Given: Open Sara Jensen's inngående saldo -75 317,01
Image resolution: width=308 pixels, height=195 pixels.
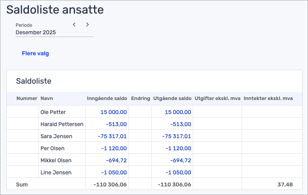Looking at the screenshot, I should click(x=112, y=136).
